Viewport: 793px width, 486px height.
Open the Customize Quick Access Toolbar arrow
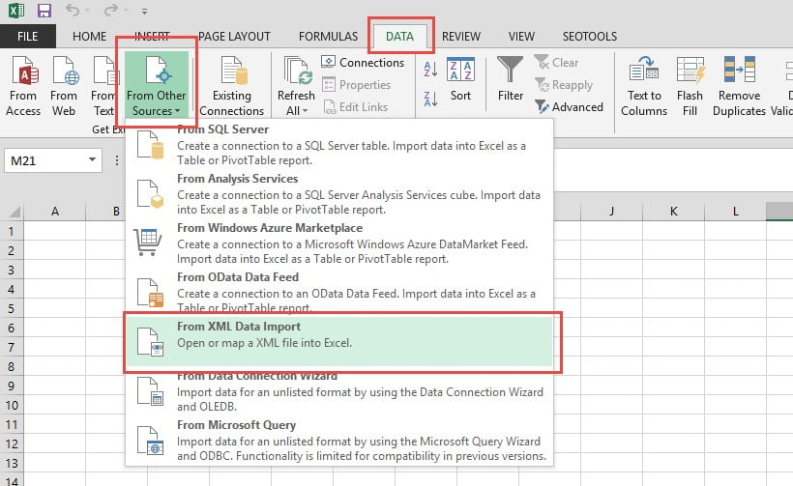point(144,11)
